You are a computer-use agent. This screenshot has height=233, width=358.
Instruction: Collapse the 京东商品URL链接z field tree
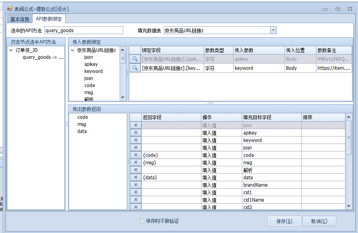[73, 50]
